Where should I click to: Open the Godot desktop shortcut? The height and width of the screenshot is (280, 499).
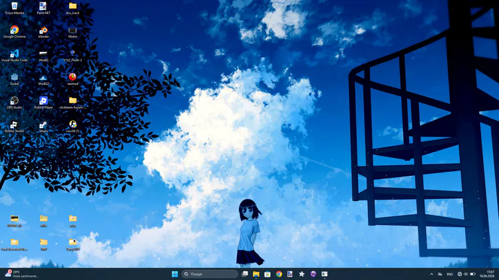tap(15, 79)
